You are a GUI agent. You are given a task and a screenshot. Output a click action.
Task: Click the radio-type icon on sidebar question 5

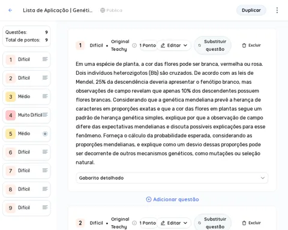pos(45,134)
